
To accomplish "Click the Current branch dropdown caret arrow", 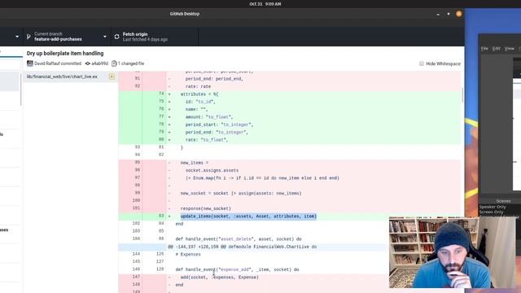I will tap(105, 37).
